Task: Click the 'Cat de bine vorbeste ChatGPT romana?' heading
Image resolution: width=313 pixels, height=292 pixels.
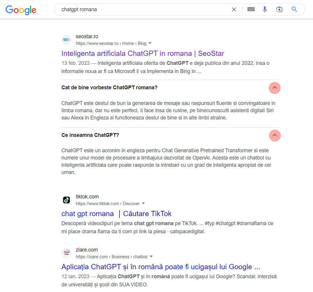Action: pyautogui.click(x=109, y=88)
